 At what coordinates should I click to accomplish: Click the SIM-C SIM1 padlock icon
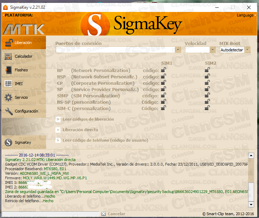point(164,108)
